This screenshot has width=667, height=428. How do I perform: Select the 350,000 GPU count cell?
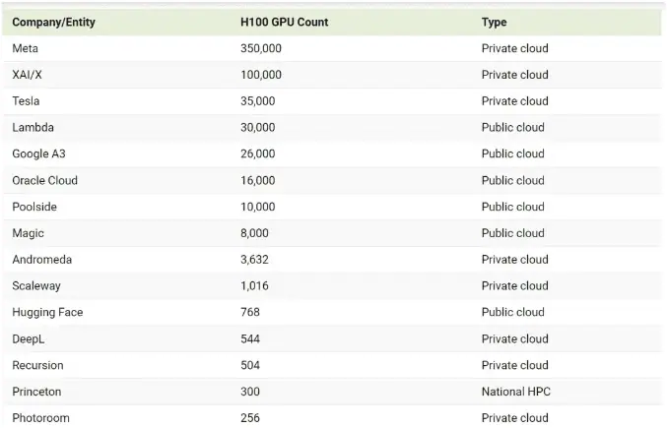pyautogui.click(x=261, y=48)
